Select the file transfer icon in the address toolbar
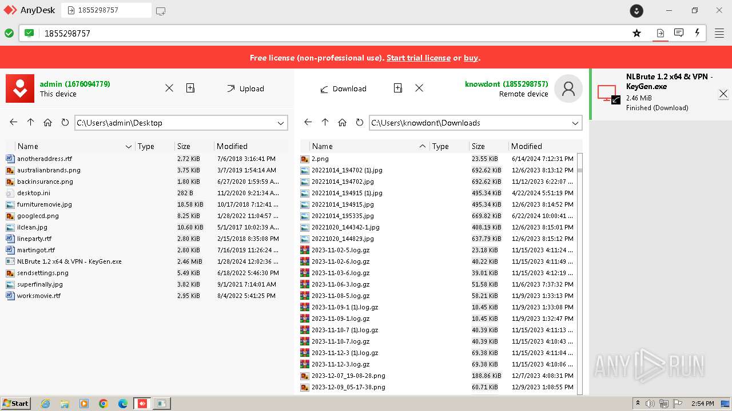 point(660,33)
